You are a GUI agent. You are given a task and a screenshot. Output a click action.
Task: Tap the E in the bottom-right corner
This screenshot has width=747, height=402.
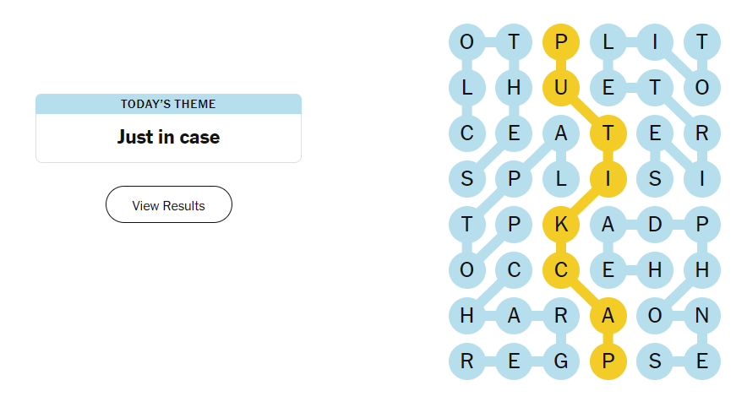[x=701, y=361]
